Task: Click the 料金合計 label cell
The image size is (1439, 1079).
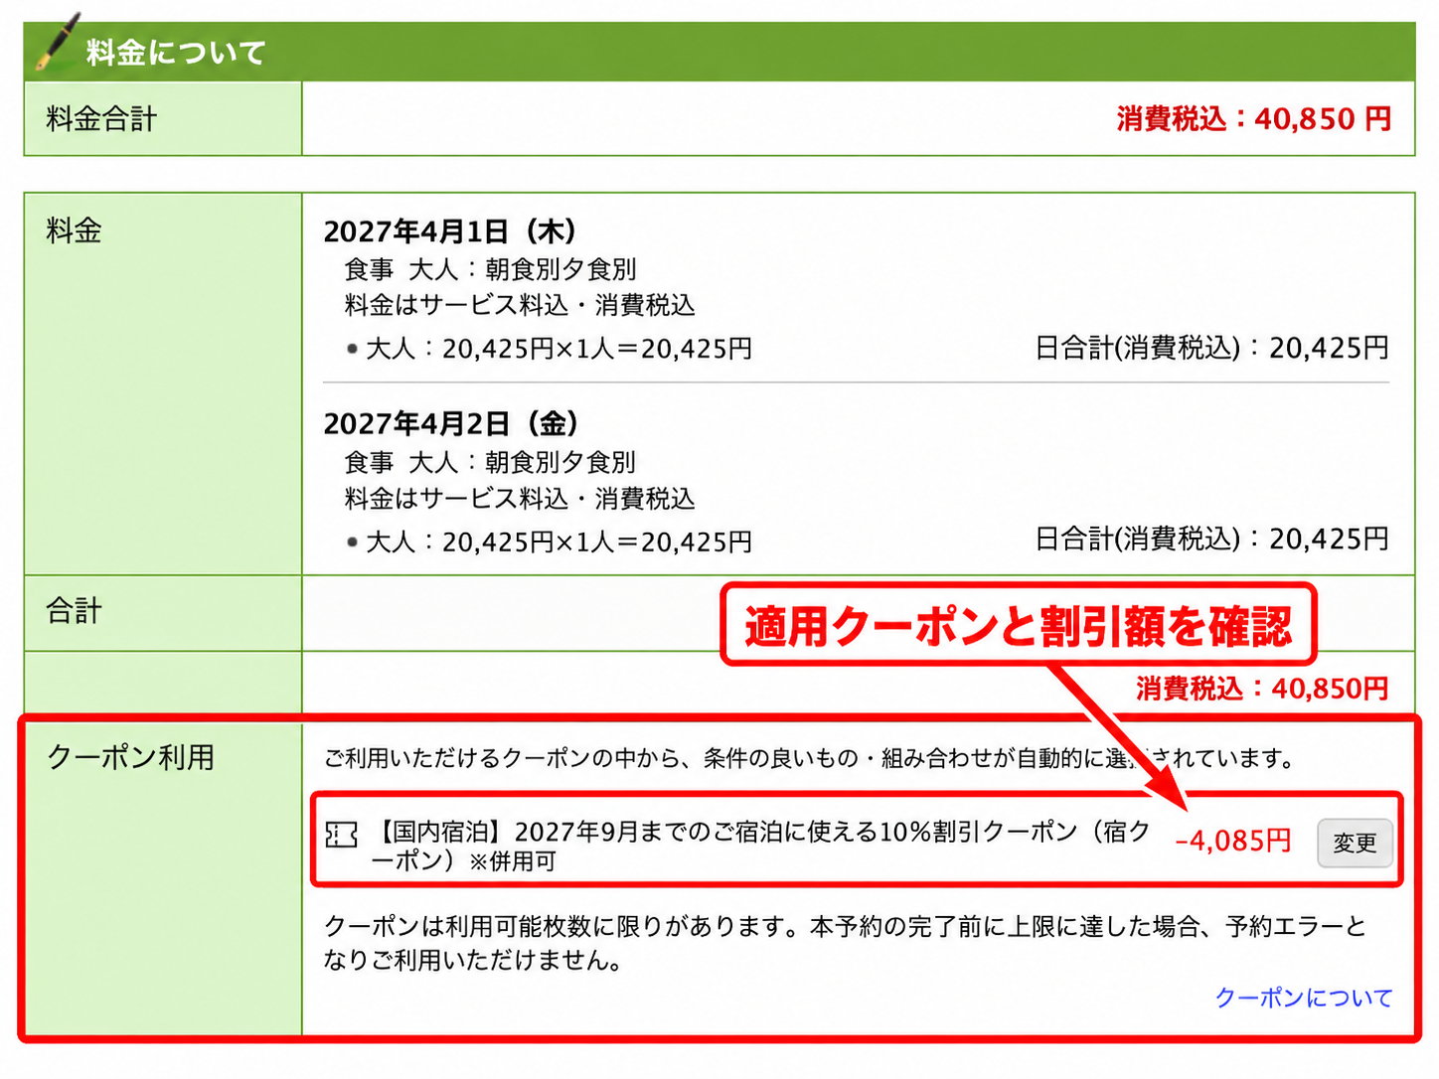Action: [163, 118]
